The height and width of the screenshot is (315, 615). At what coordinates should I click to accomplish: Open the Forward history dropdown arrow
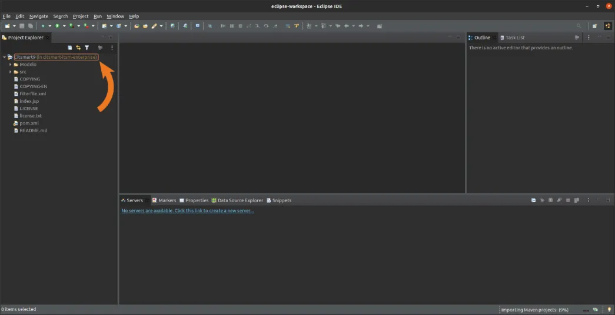368,26
